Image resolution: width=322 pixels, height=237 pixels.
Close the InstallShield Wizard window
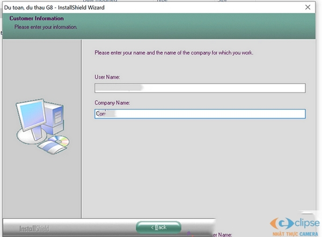pos(307,7)
